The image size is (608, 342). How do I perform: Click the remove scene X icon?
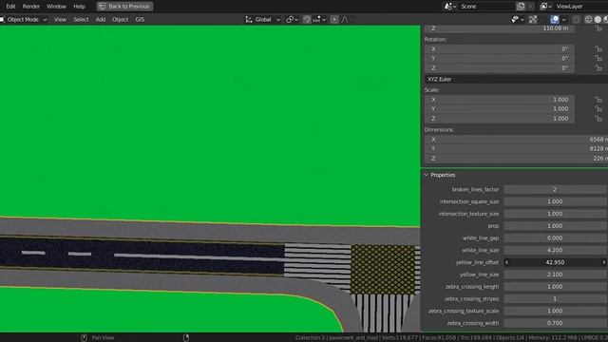tap(530, 7)
